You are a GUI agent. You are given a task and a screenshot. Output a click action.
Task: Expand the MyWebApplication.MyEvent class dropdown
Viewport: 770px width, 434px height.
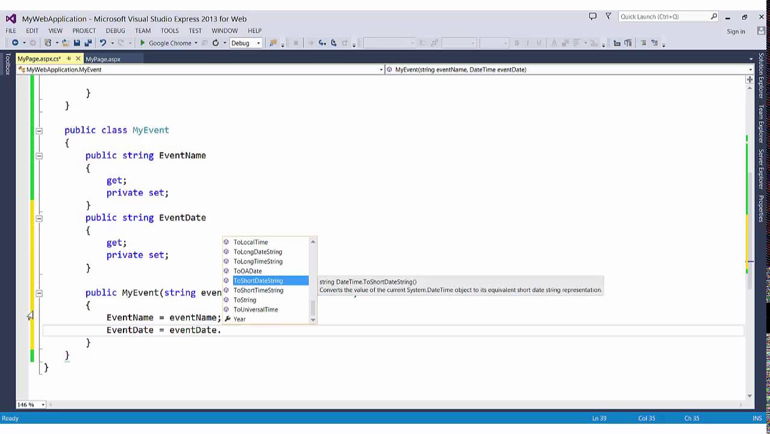[x=381, y=69]
